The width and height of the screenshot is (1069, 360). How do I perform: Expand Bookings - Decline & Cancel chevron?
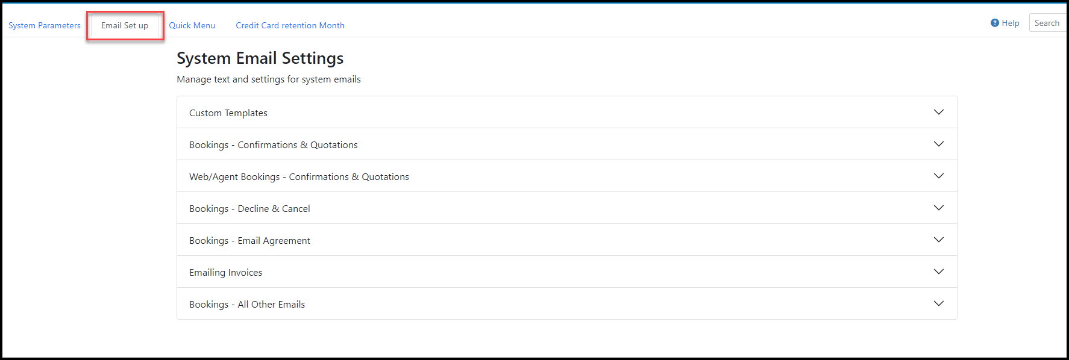[x=938, y=208]
